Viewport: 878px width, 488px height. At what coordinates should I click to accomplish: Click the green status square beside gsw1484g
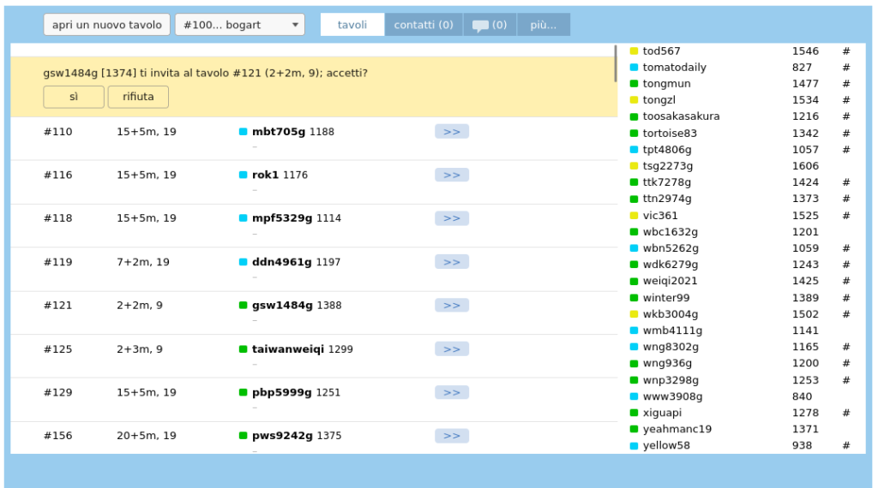(244, 306)
